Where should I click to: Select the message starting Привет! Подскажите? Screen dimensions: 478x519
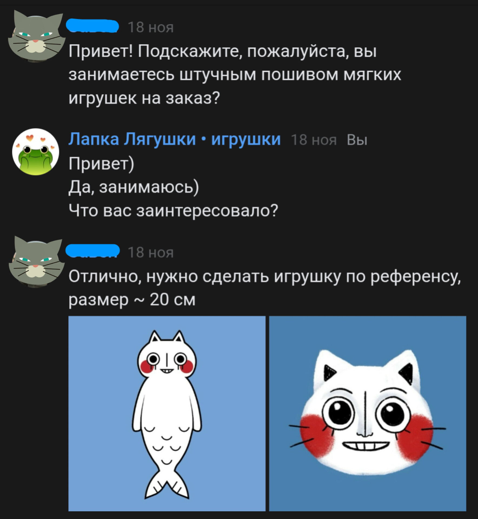[x=235, y=74]
